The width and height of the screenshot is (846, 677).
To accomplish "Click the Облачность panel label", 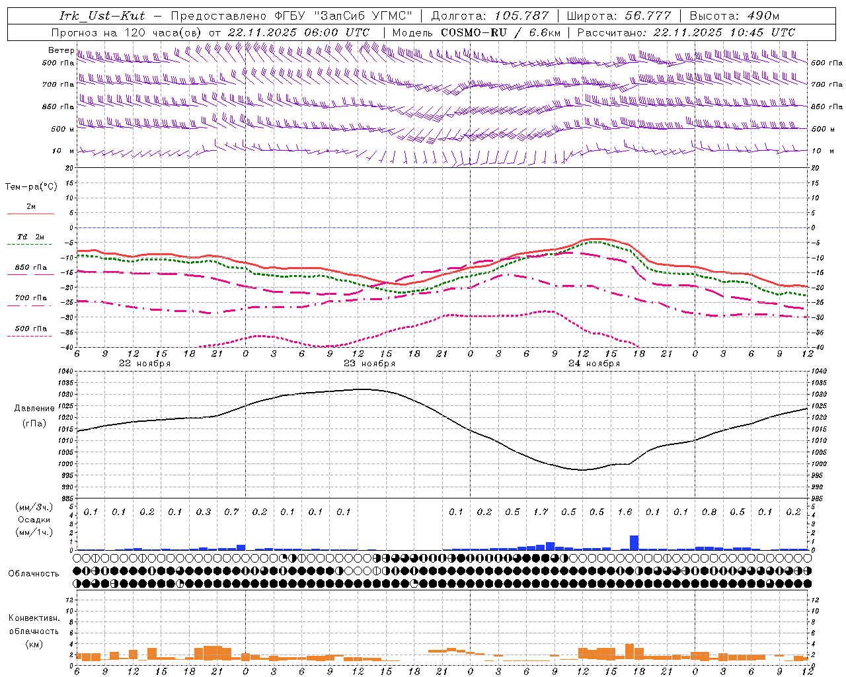I will coord(34,573).
